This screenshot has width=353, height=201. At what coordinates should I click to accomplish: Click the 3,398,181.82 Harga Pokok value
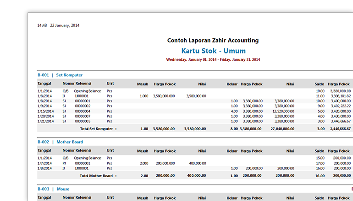(x=340, y=96)
